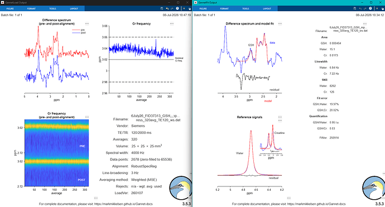Viewport: 385px width, 207px height.
Task: Open ellipsis menu for Difference spectrum and model fit
Action: coord(280,24)
